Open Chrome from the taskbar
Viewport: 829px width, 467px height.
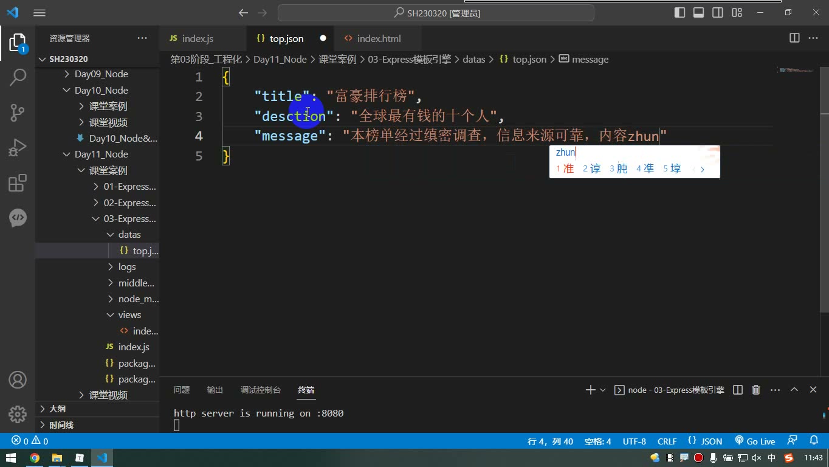pyautogui.click(x=35, y=458)
